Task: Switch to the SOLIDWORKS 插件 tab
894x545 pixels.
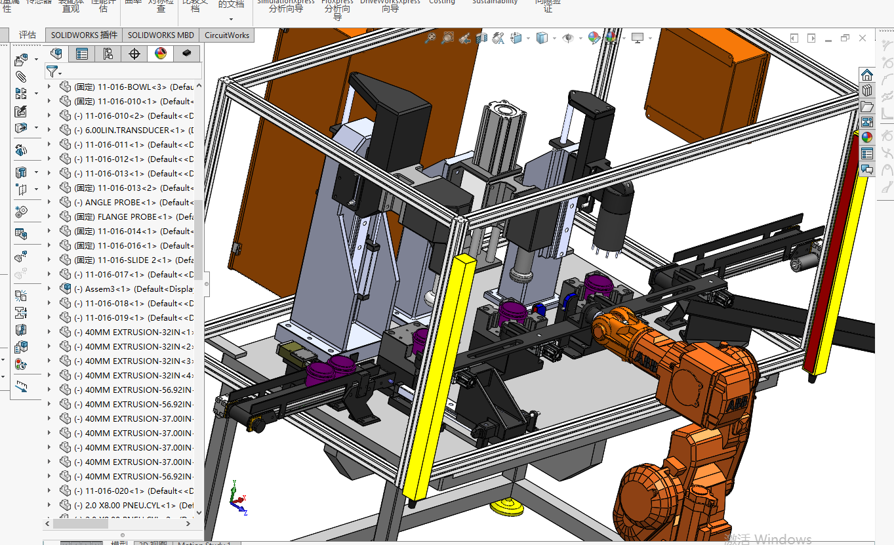Action: coord(84,35)
